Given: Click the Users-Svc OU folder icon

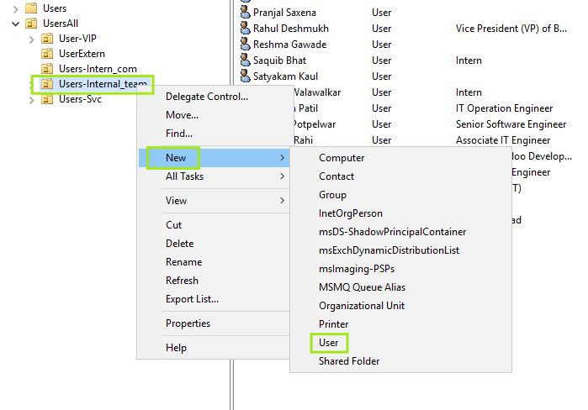Looking at the screenshot, I should click(47, 99).
